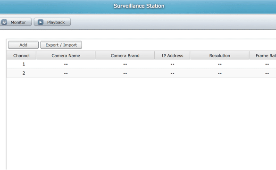Select channel 2 row

click(x=141, y=73)
